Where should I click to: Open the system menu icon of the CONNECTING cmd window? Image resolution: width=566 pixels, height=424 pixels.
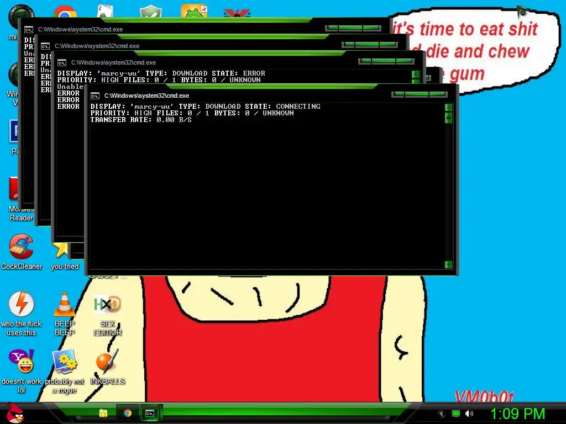tap(95, 96)
